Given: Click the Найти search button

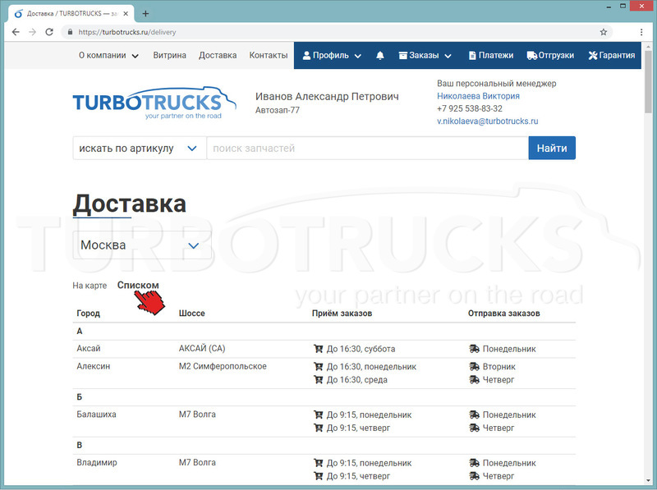Looking at the screenshot, I should click(x=552, y=148).
